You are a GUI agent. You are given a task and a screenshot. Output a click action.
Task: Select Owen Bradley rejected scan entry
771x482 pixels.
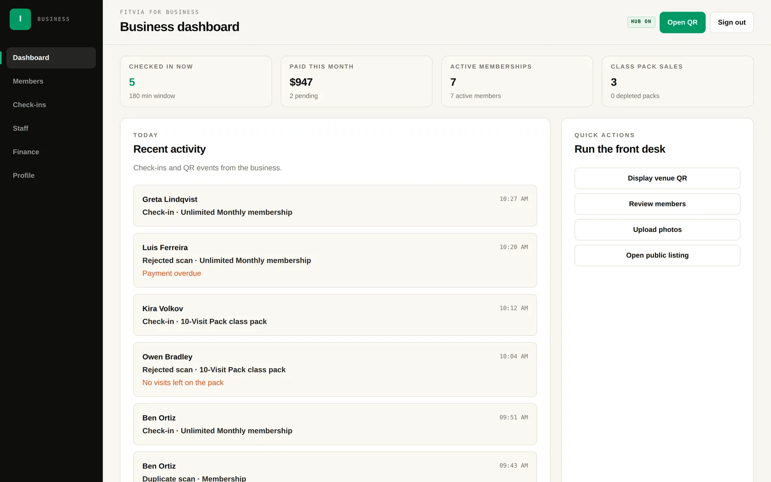335,370
